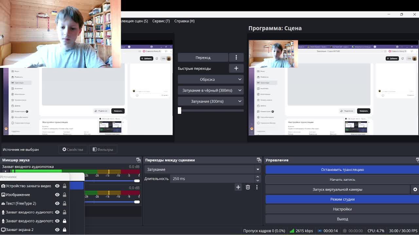Open the Справка menu
419x235 pixels.
[184, 21]
